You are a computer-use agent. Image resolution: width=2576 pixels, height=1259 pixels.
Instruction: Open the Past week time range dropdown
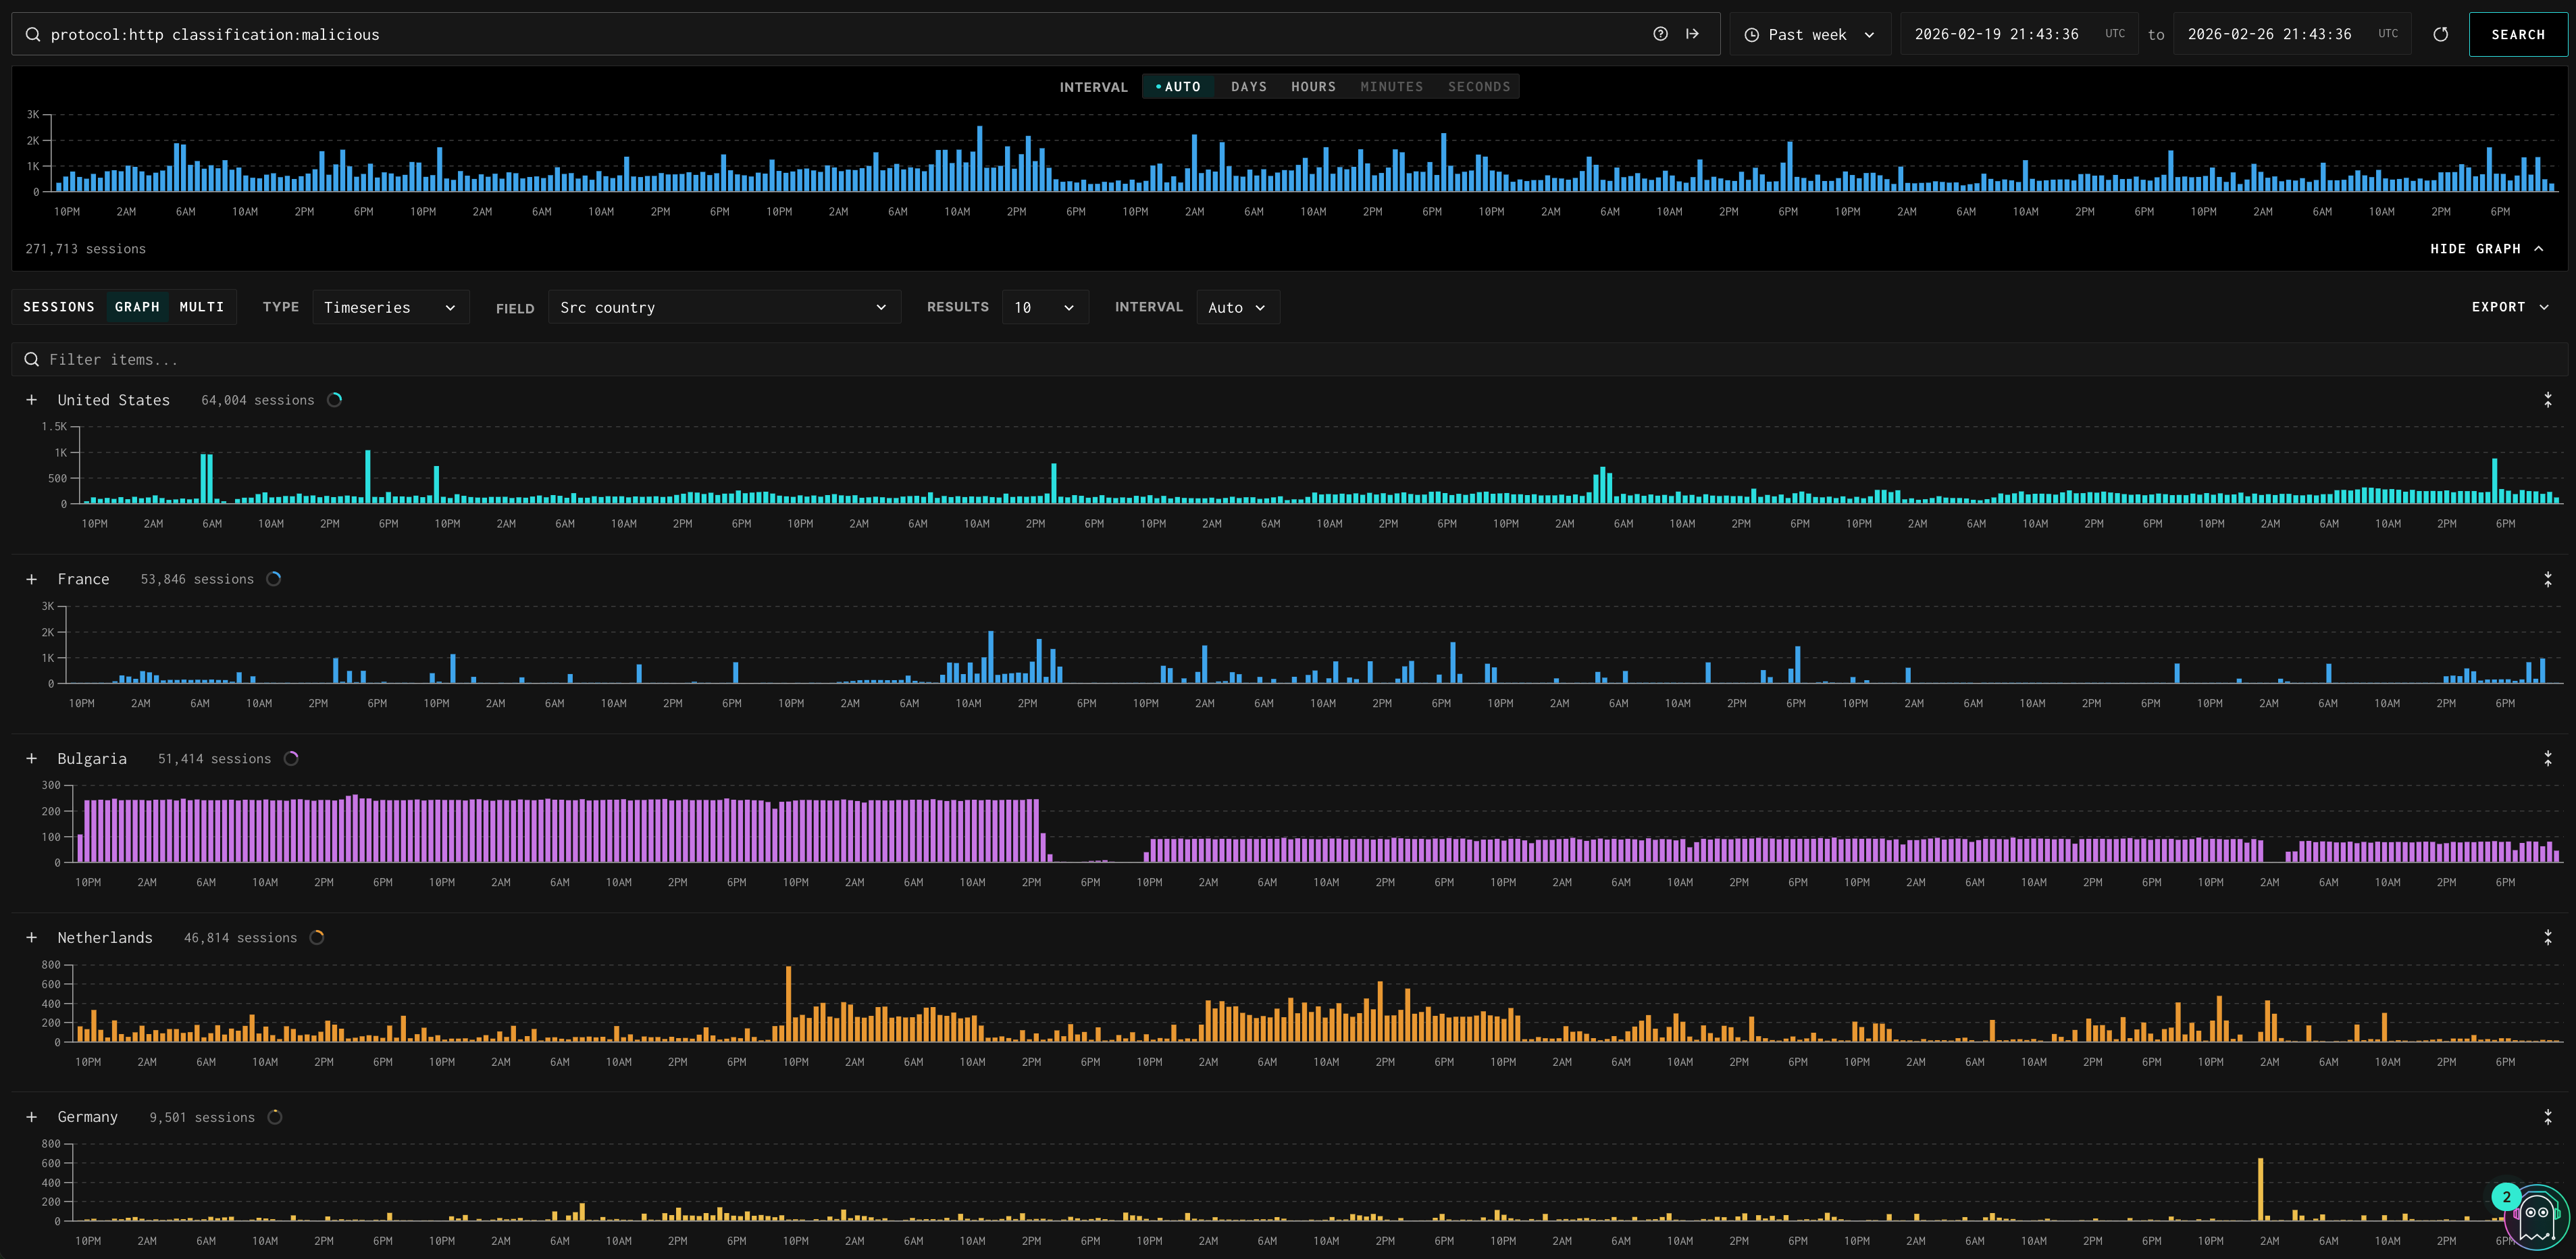[x=1809, y=34]
